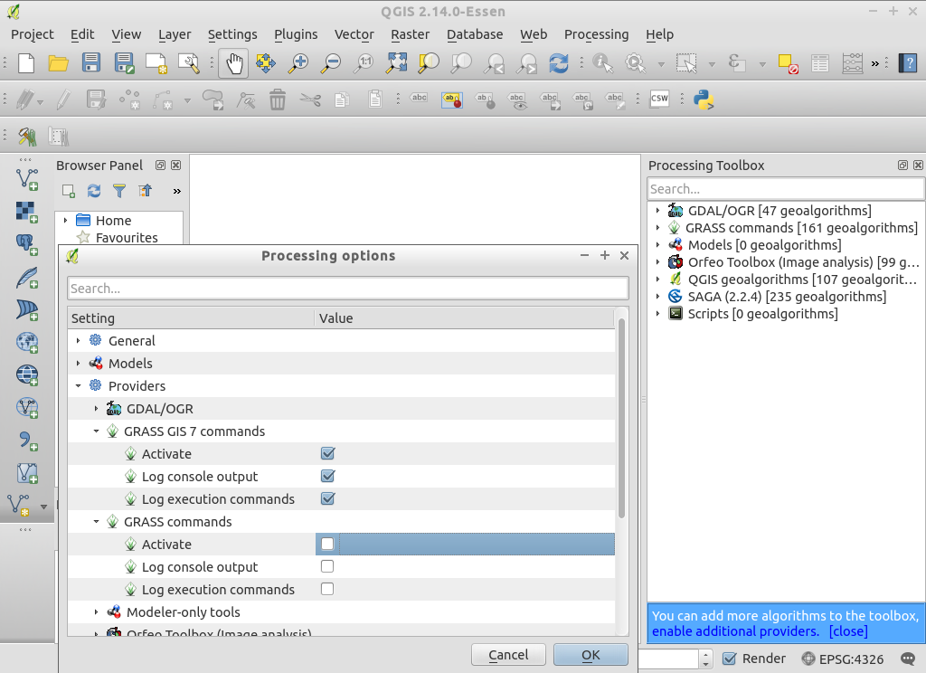
Task: Open the Raster menu
Action: click(x=410, y=34)
